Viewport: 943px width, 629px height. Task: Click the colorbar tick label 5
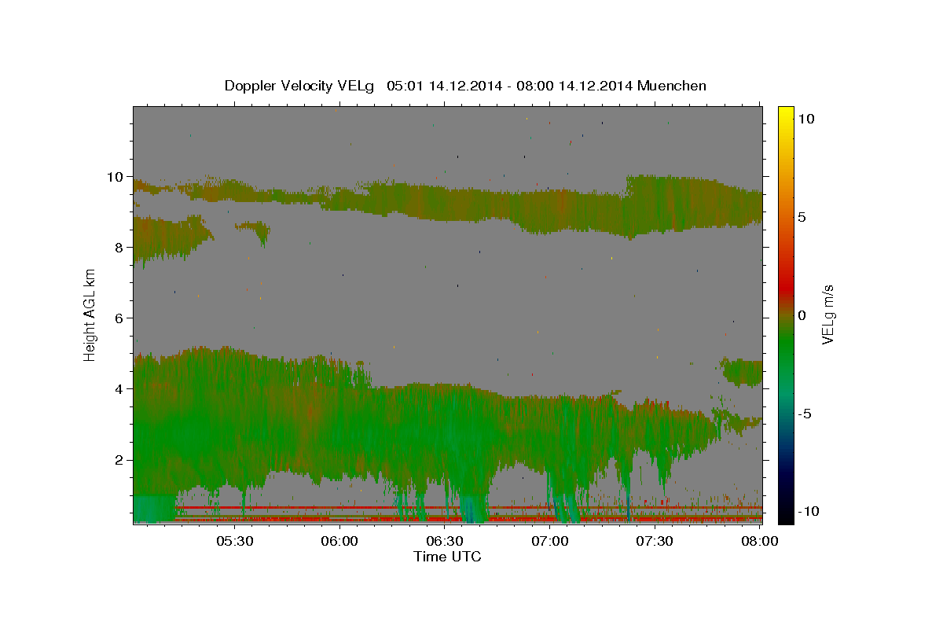click(x=802, y=217)
